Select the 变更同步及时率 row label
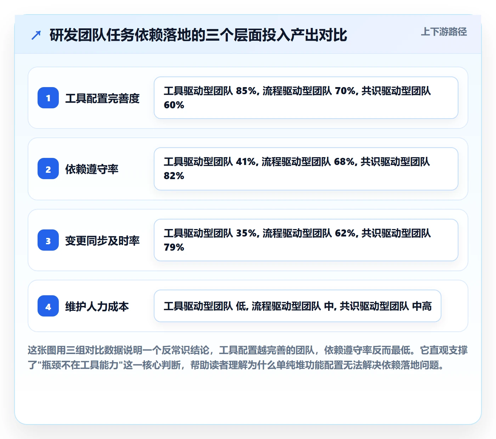Screen dimensions: 496x439 coord(102,240)
